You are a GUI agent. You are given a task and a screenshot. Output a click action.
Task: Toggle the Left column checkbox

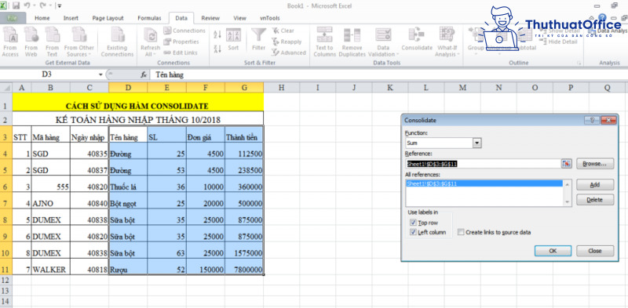coord(414,232)
